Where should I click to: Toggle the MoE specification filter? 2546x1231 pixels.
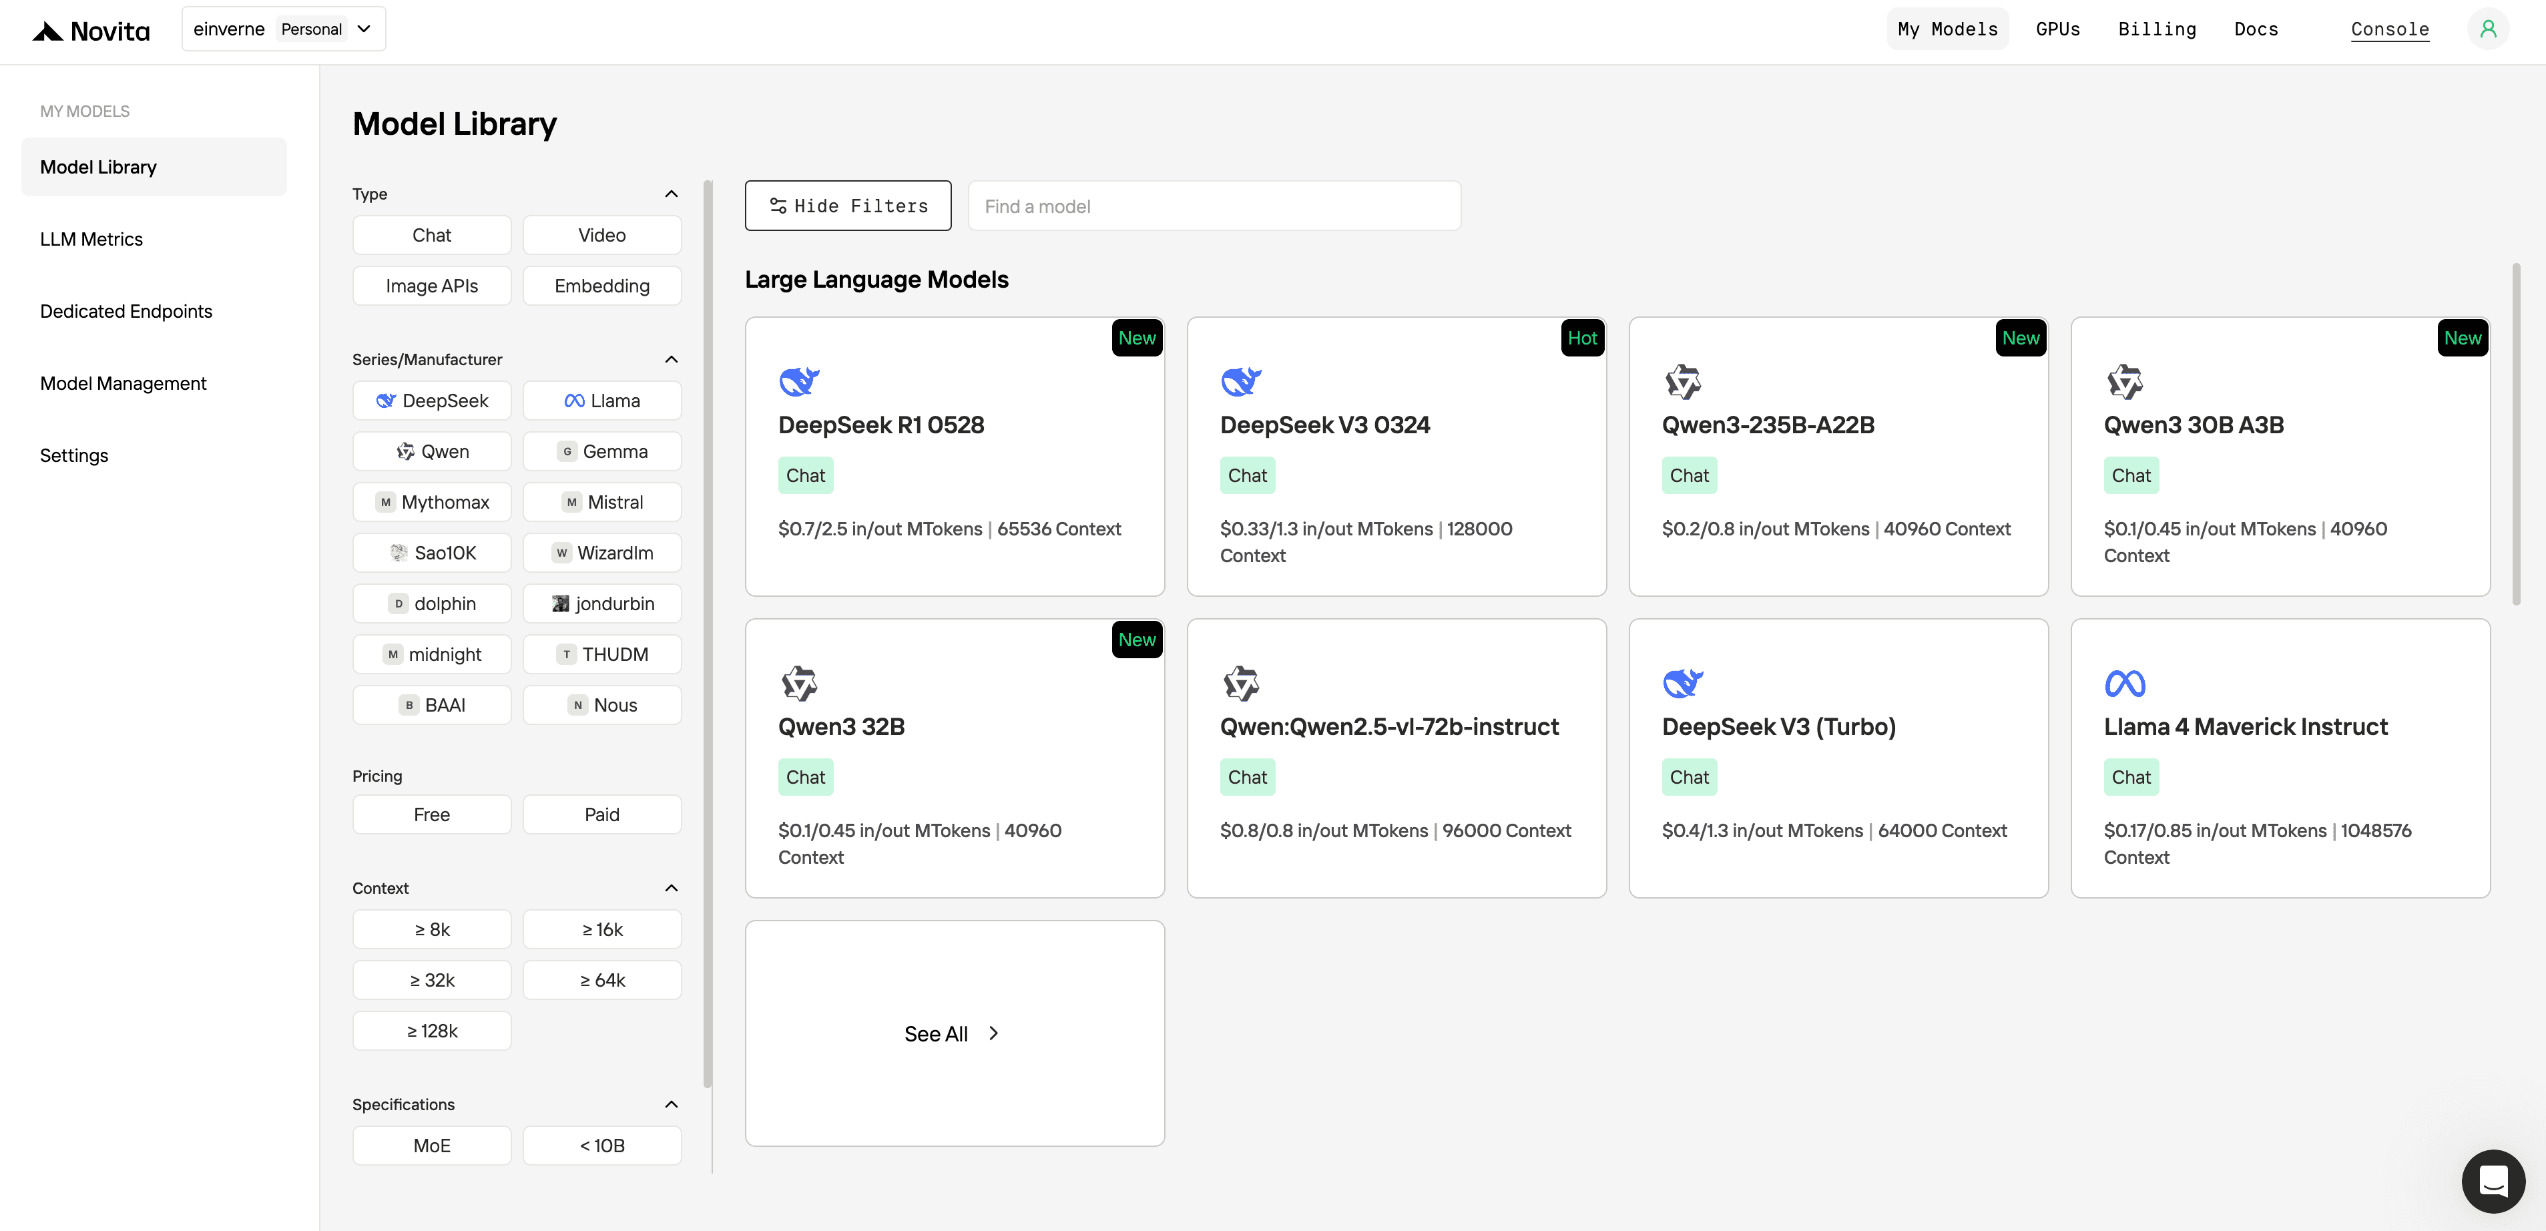point(432,1145)
